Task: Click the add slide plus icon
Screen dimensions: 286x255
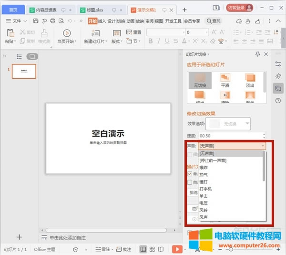Action: pyautogui.click(x=19, y=237)
